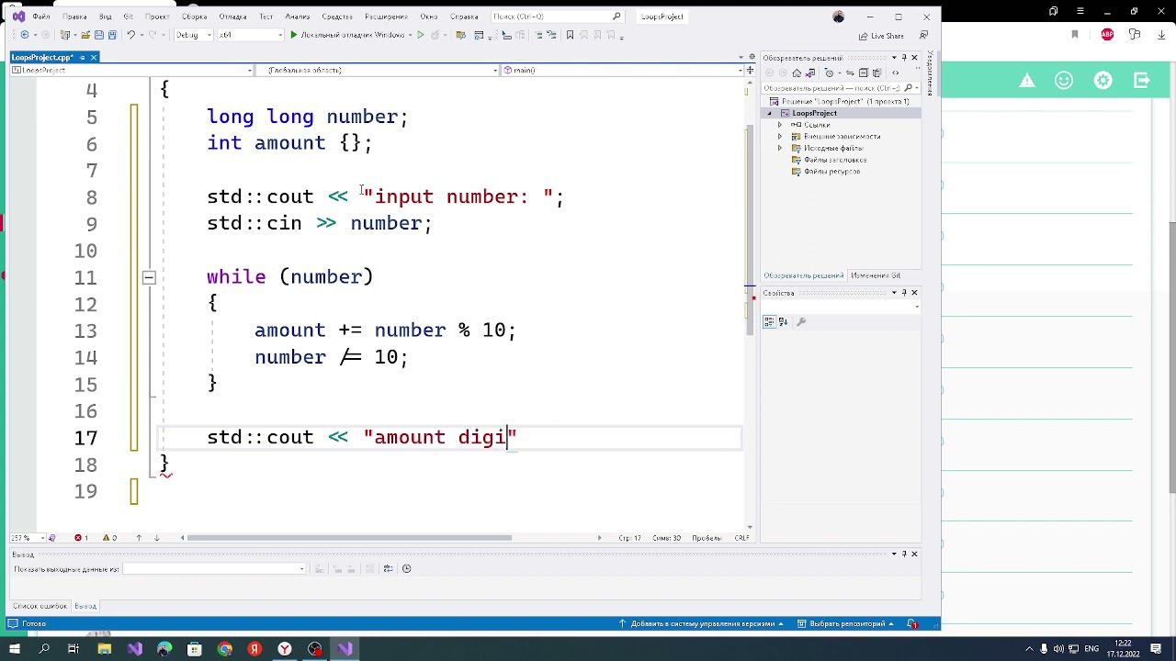Viewport: 1176px width, 661px height.
Task: Open the Средства menu
Action: coord(337,17)
